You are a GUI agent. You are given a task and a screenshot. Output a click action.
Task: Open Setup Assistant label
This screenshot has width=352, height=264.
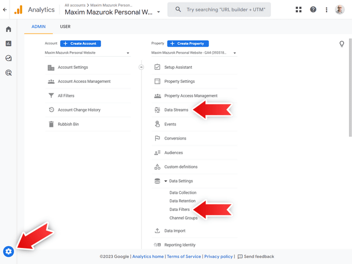[178, 67]
